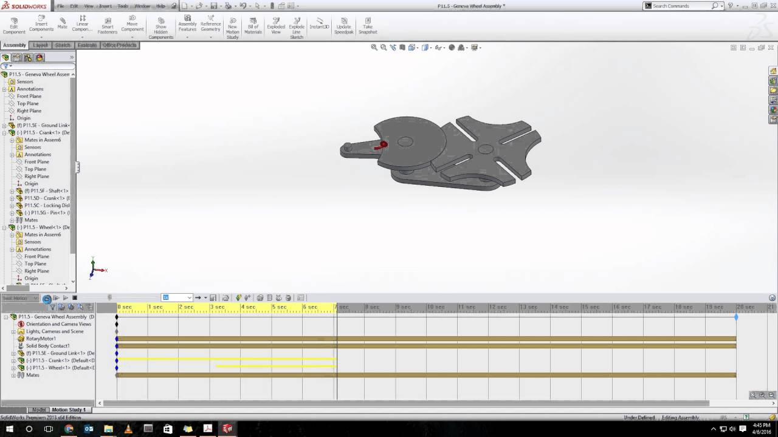Open the Smart Fasteners tool

[108, 25]
